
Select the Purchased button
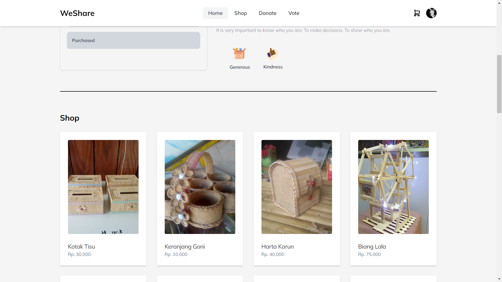pyautogui.click(x=133, y=40)
